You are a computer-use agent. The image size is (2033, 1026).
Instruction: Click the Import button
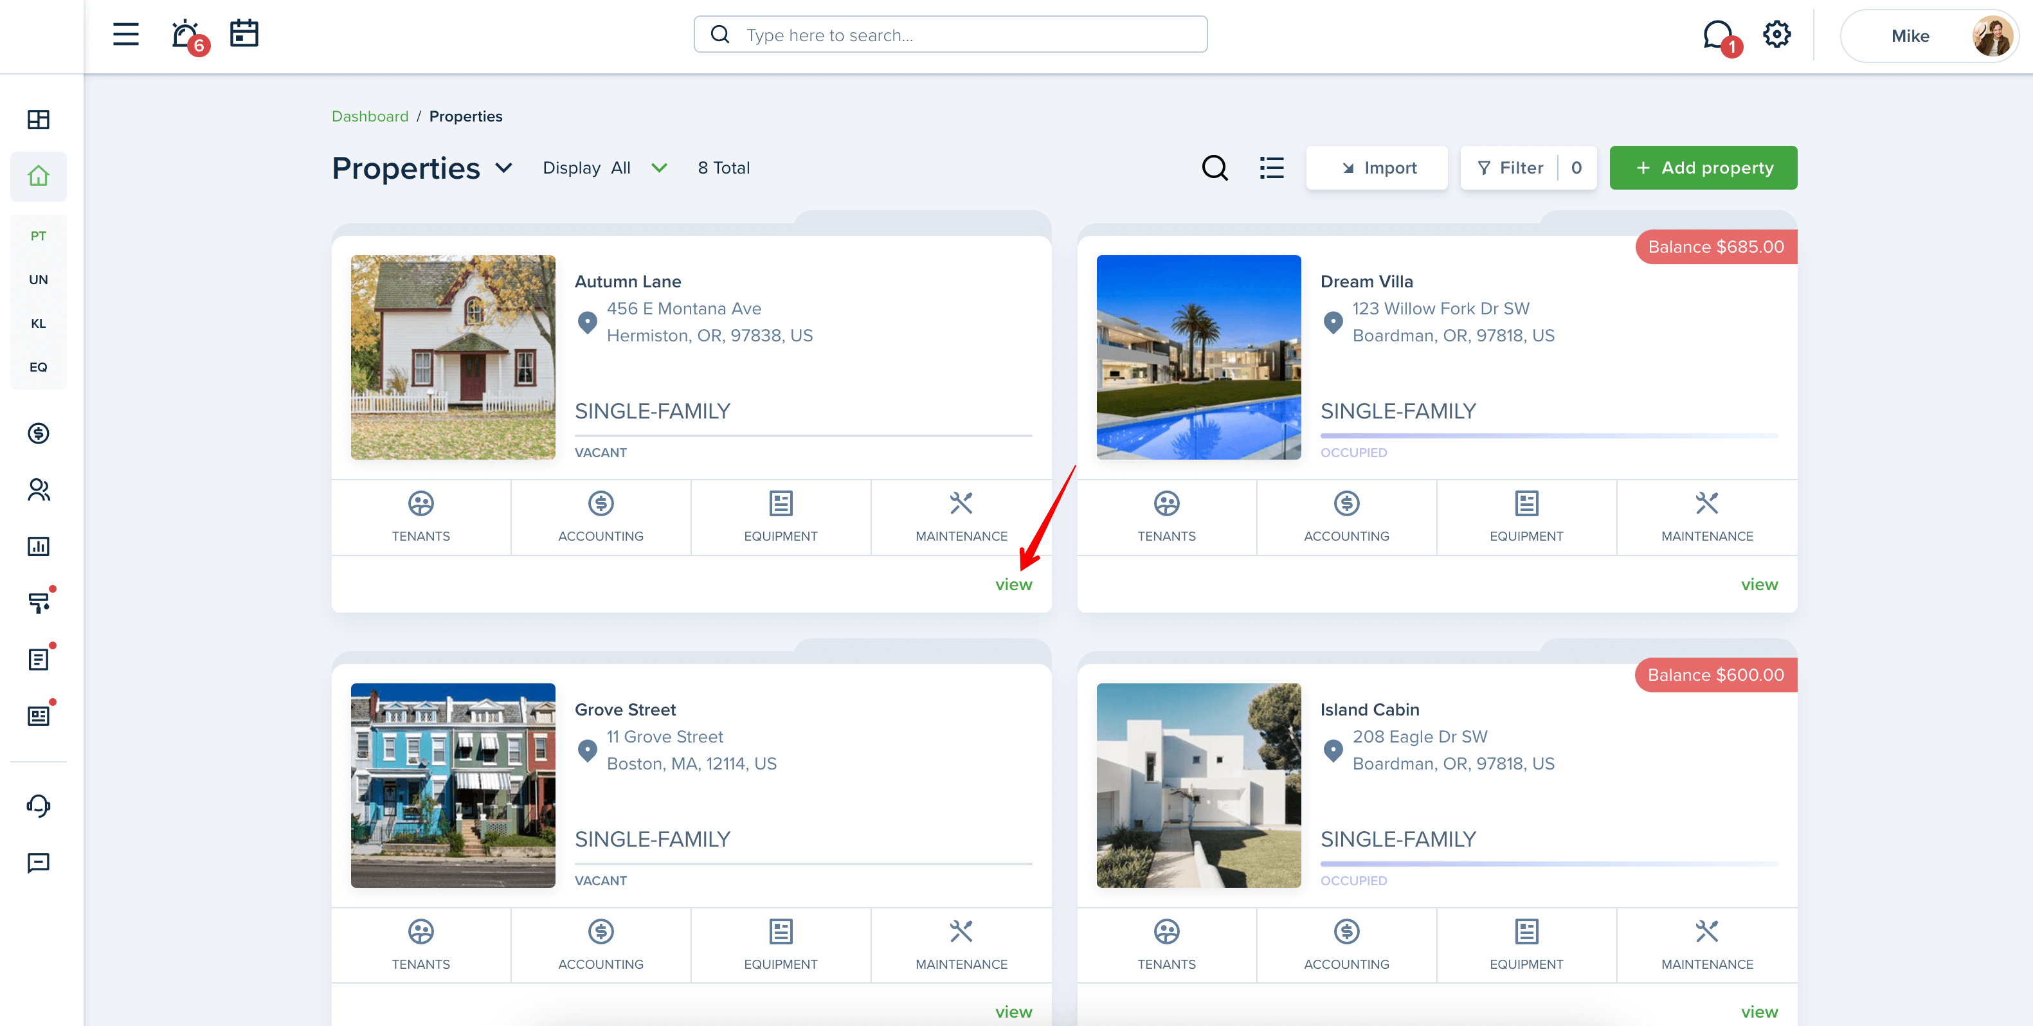pos(1377,167)
